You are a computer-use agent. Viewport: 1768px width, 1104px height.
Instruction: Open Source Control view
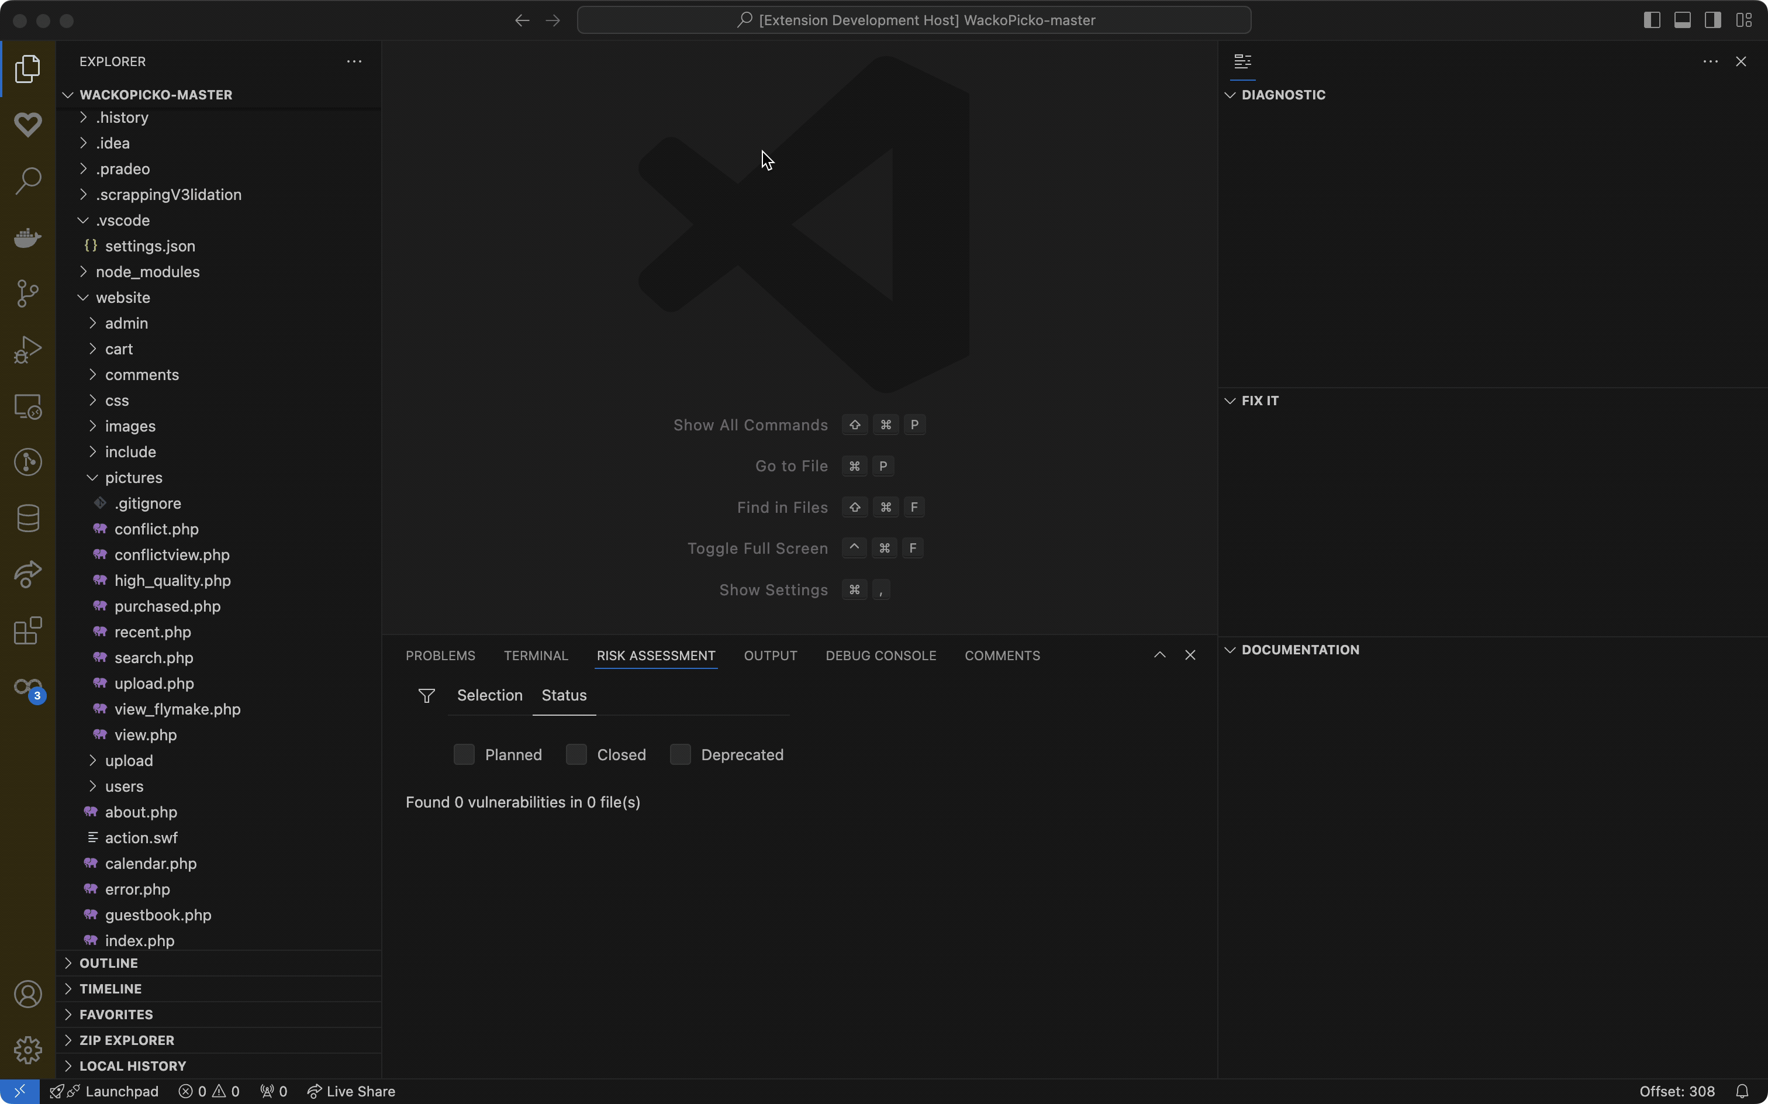(27, 294)
